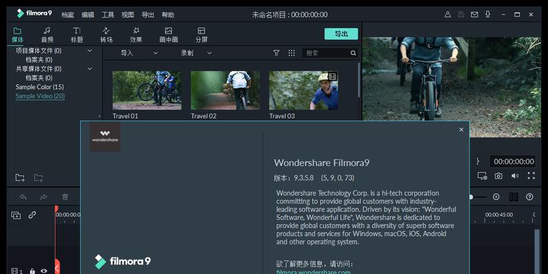Click the timeline redo arrow
Image resolution: width=548 pixels, height=274 pixels.
click(44, 197)
